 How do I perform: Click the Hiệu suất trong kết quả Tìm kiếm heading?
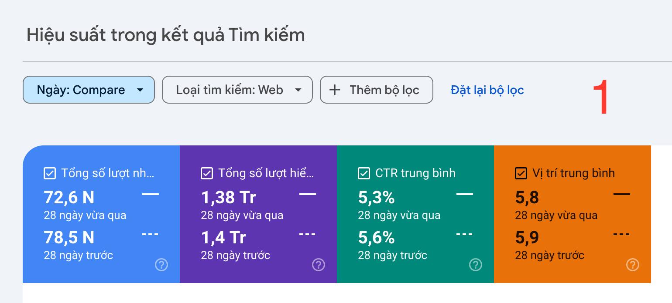[x=166, y=35]
